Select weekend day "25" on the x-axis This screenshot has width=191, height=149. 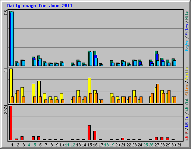pyautogui.click(x=145, y=145)
